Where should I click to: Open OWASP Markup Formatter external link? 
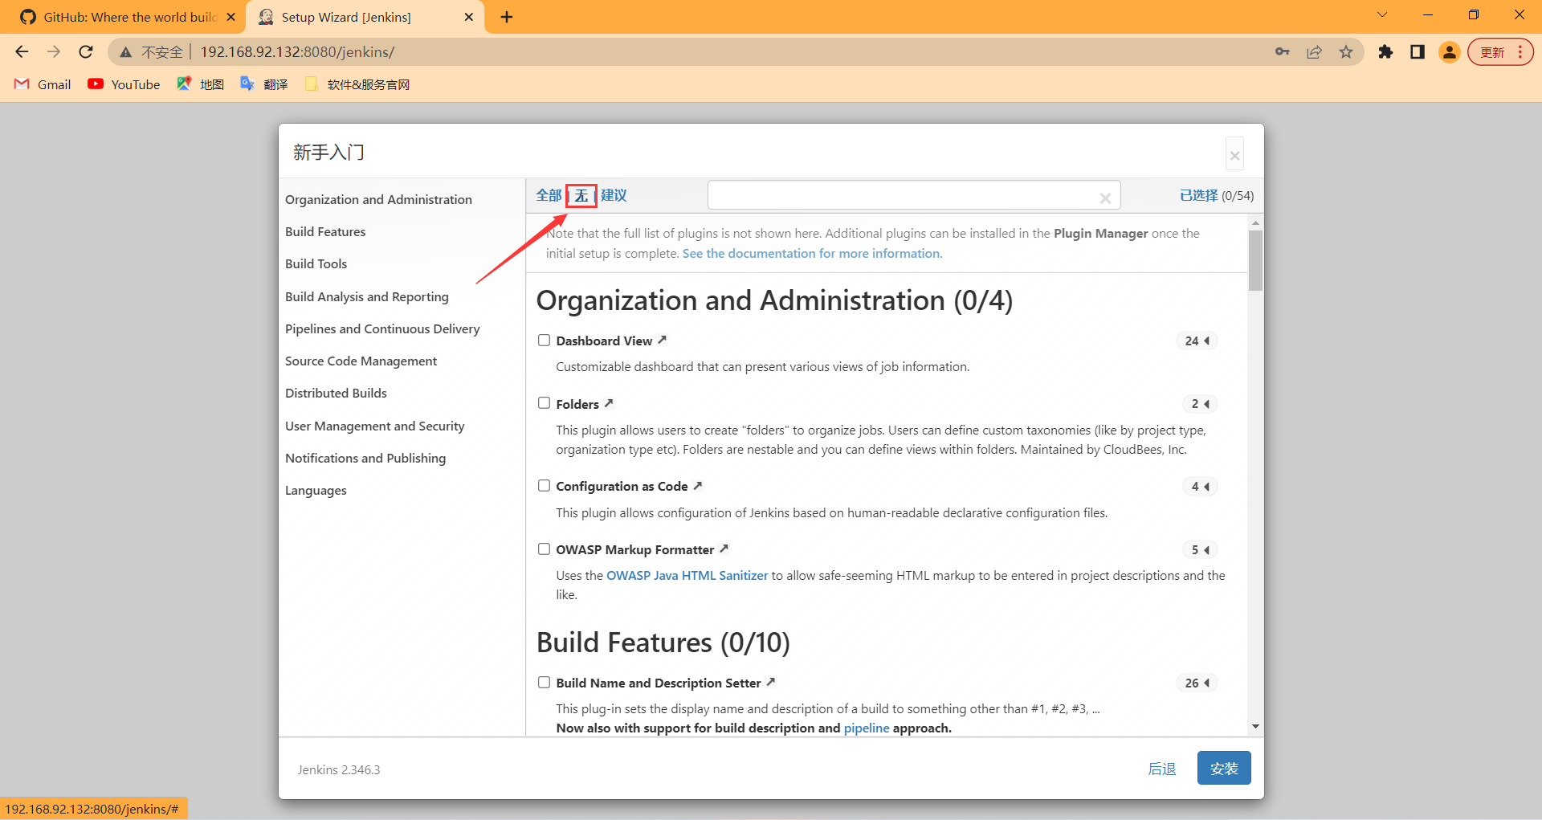pyautogui.click(x=724, y=549)
